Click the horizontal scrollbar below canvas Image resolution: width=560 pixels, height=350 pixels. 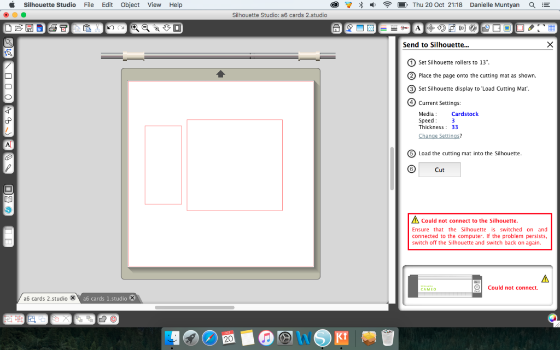tap(195, 307)
